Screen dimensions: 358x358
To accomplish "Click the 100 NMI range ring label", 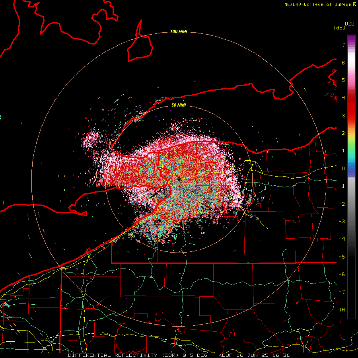I will pos(179,31).
